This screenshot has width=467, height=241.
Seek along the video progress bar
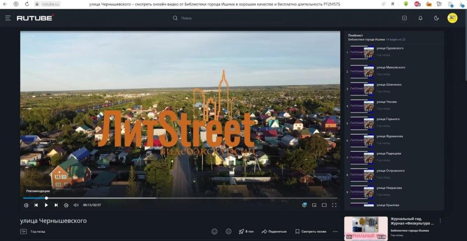180,198
